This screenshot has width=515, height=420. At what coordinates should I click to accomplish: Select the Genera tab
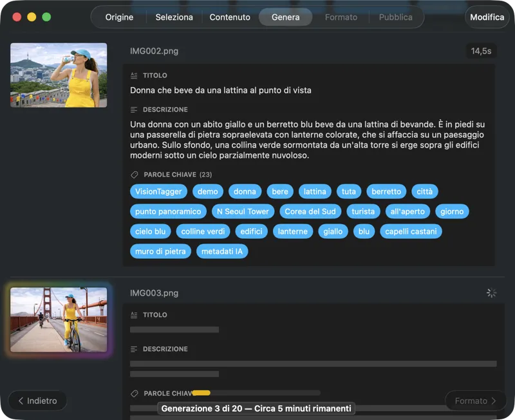pos(285,17)
